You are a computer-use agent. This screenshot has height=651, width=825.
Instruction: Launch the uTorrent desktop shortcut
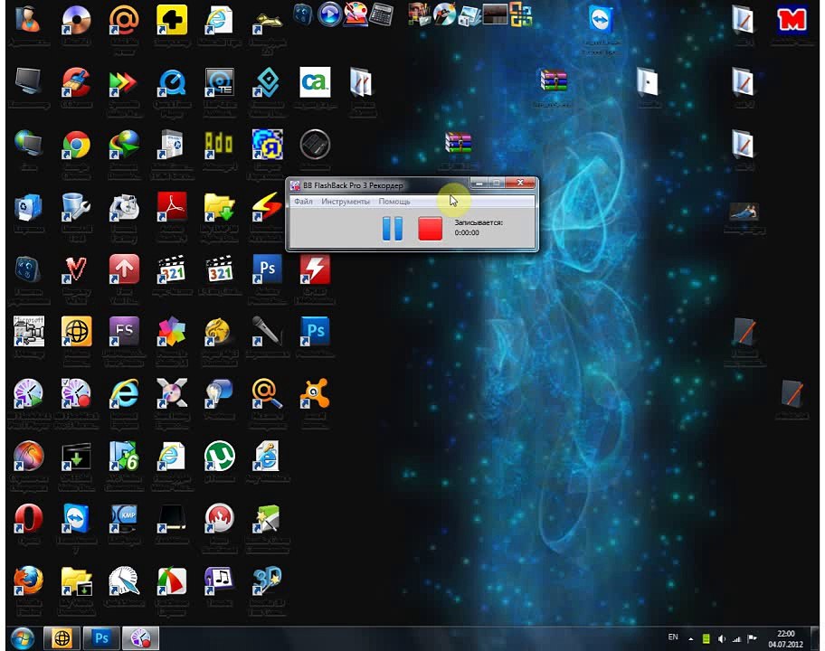220,456
